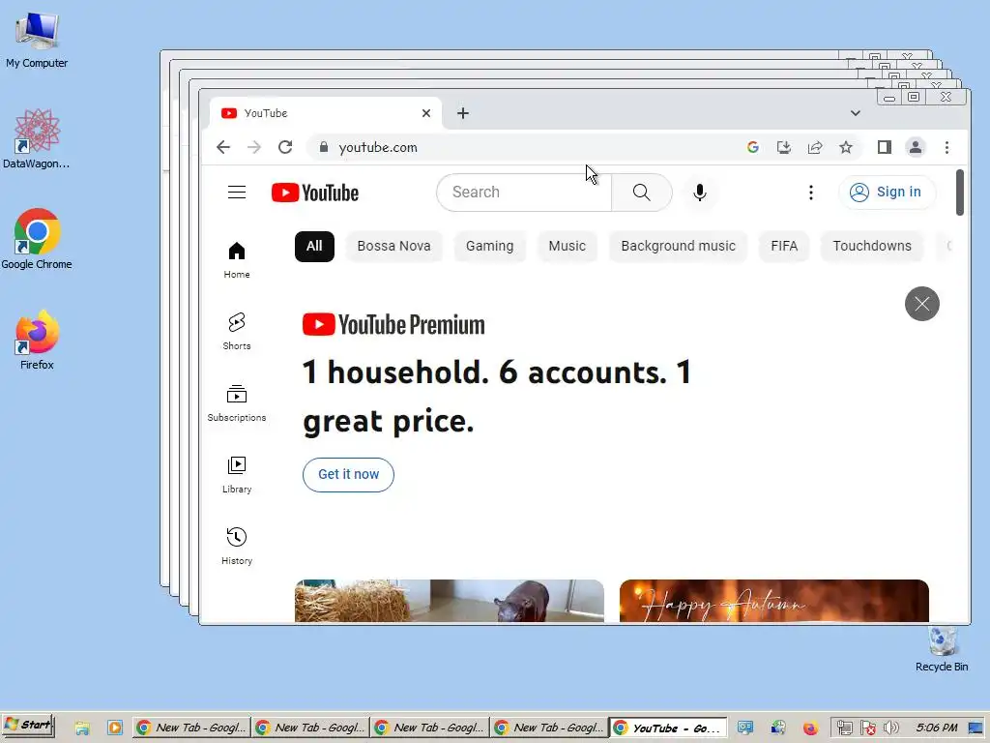990x743 pixels.
Task: Select the Gaming chip
Action: pos(489,247)
